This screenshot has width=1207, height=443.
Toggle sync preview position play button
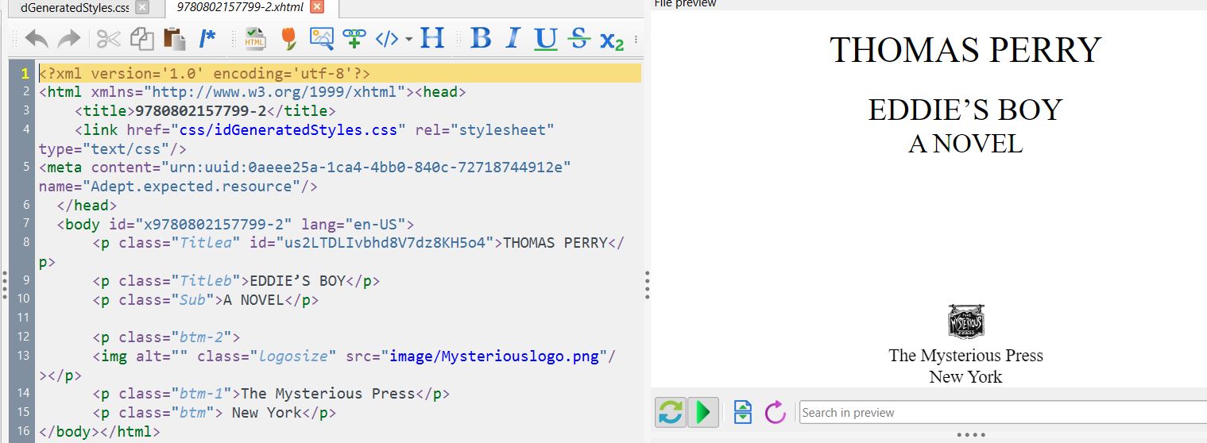703,413
